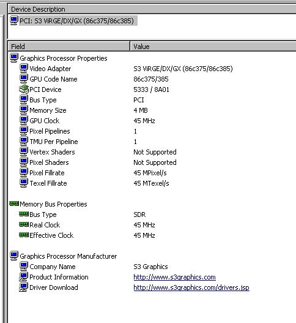Select the GPU Code Name field label

[53, 79]
